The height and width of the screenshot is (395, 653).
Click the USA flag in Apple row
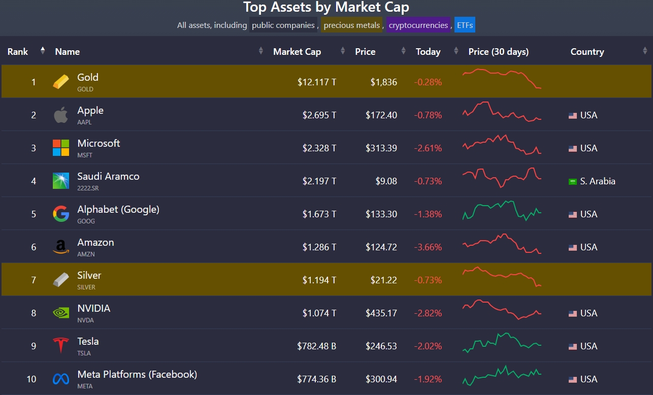(x=573, y=115)
